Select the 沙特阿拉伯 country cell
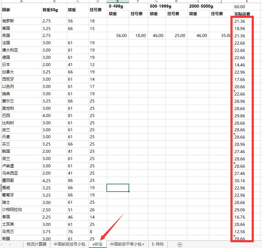262x248 pixels. 21,210
